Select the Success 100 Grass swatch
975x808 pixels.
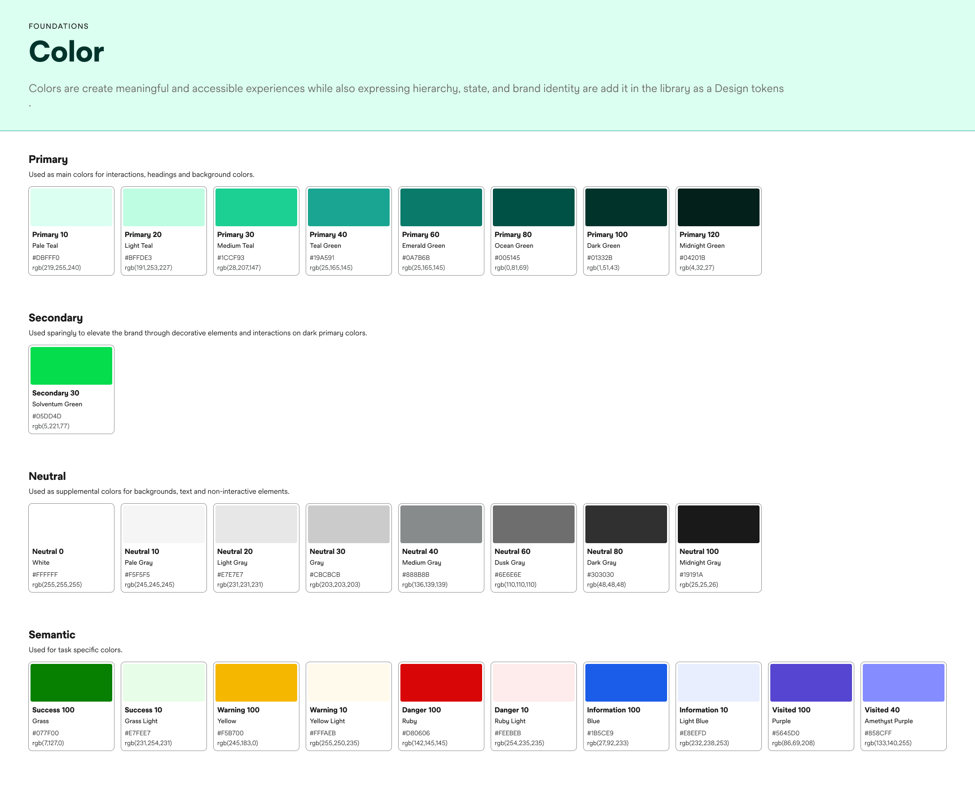pyautogui.click(x=71, y=683)
